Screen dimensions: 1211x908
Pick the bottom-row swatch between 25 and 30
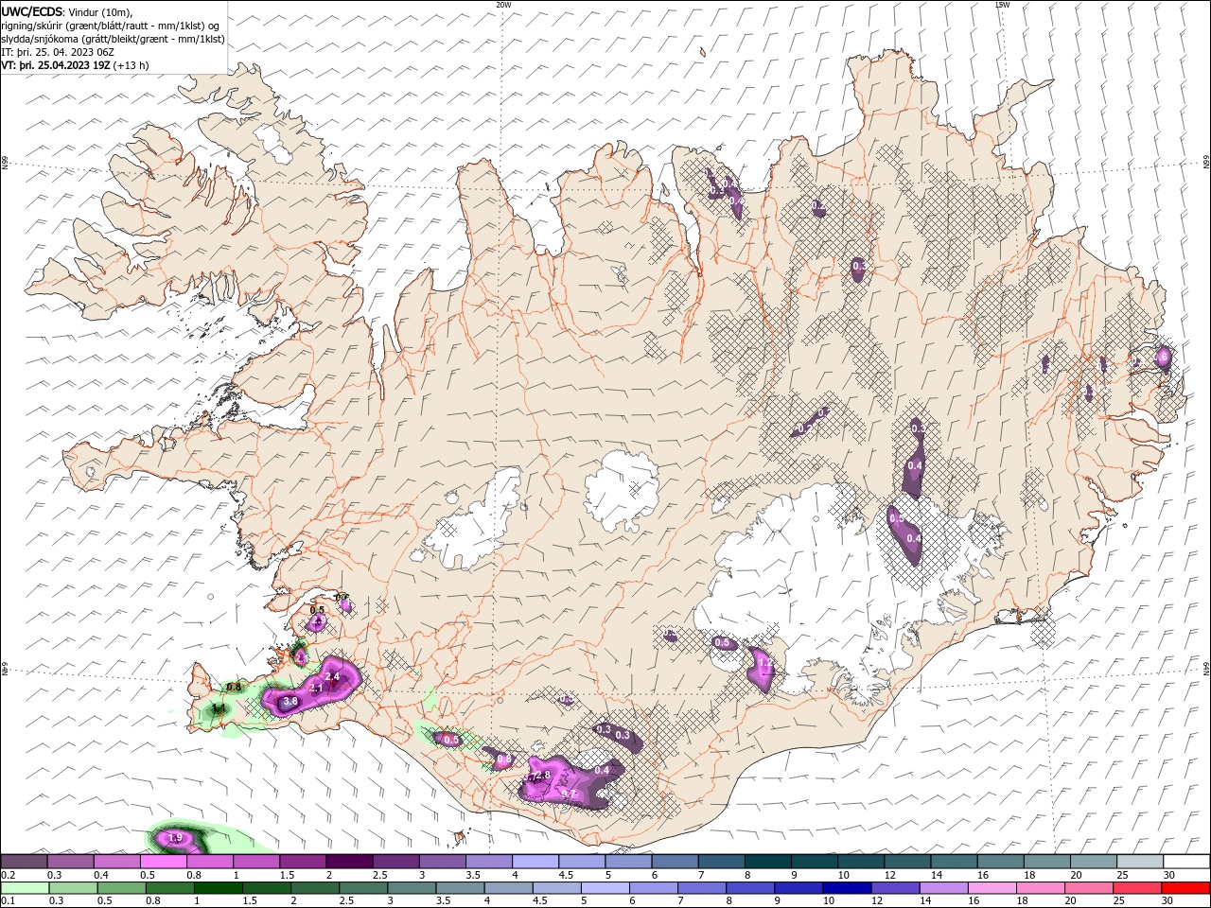(1137, 888)
